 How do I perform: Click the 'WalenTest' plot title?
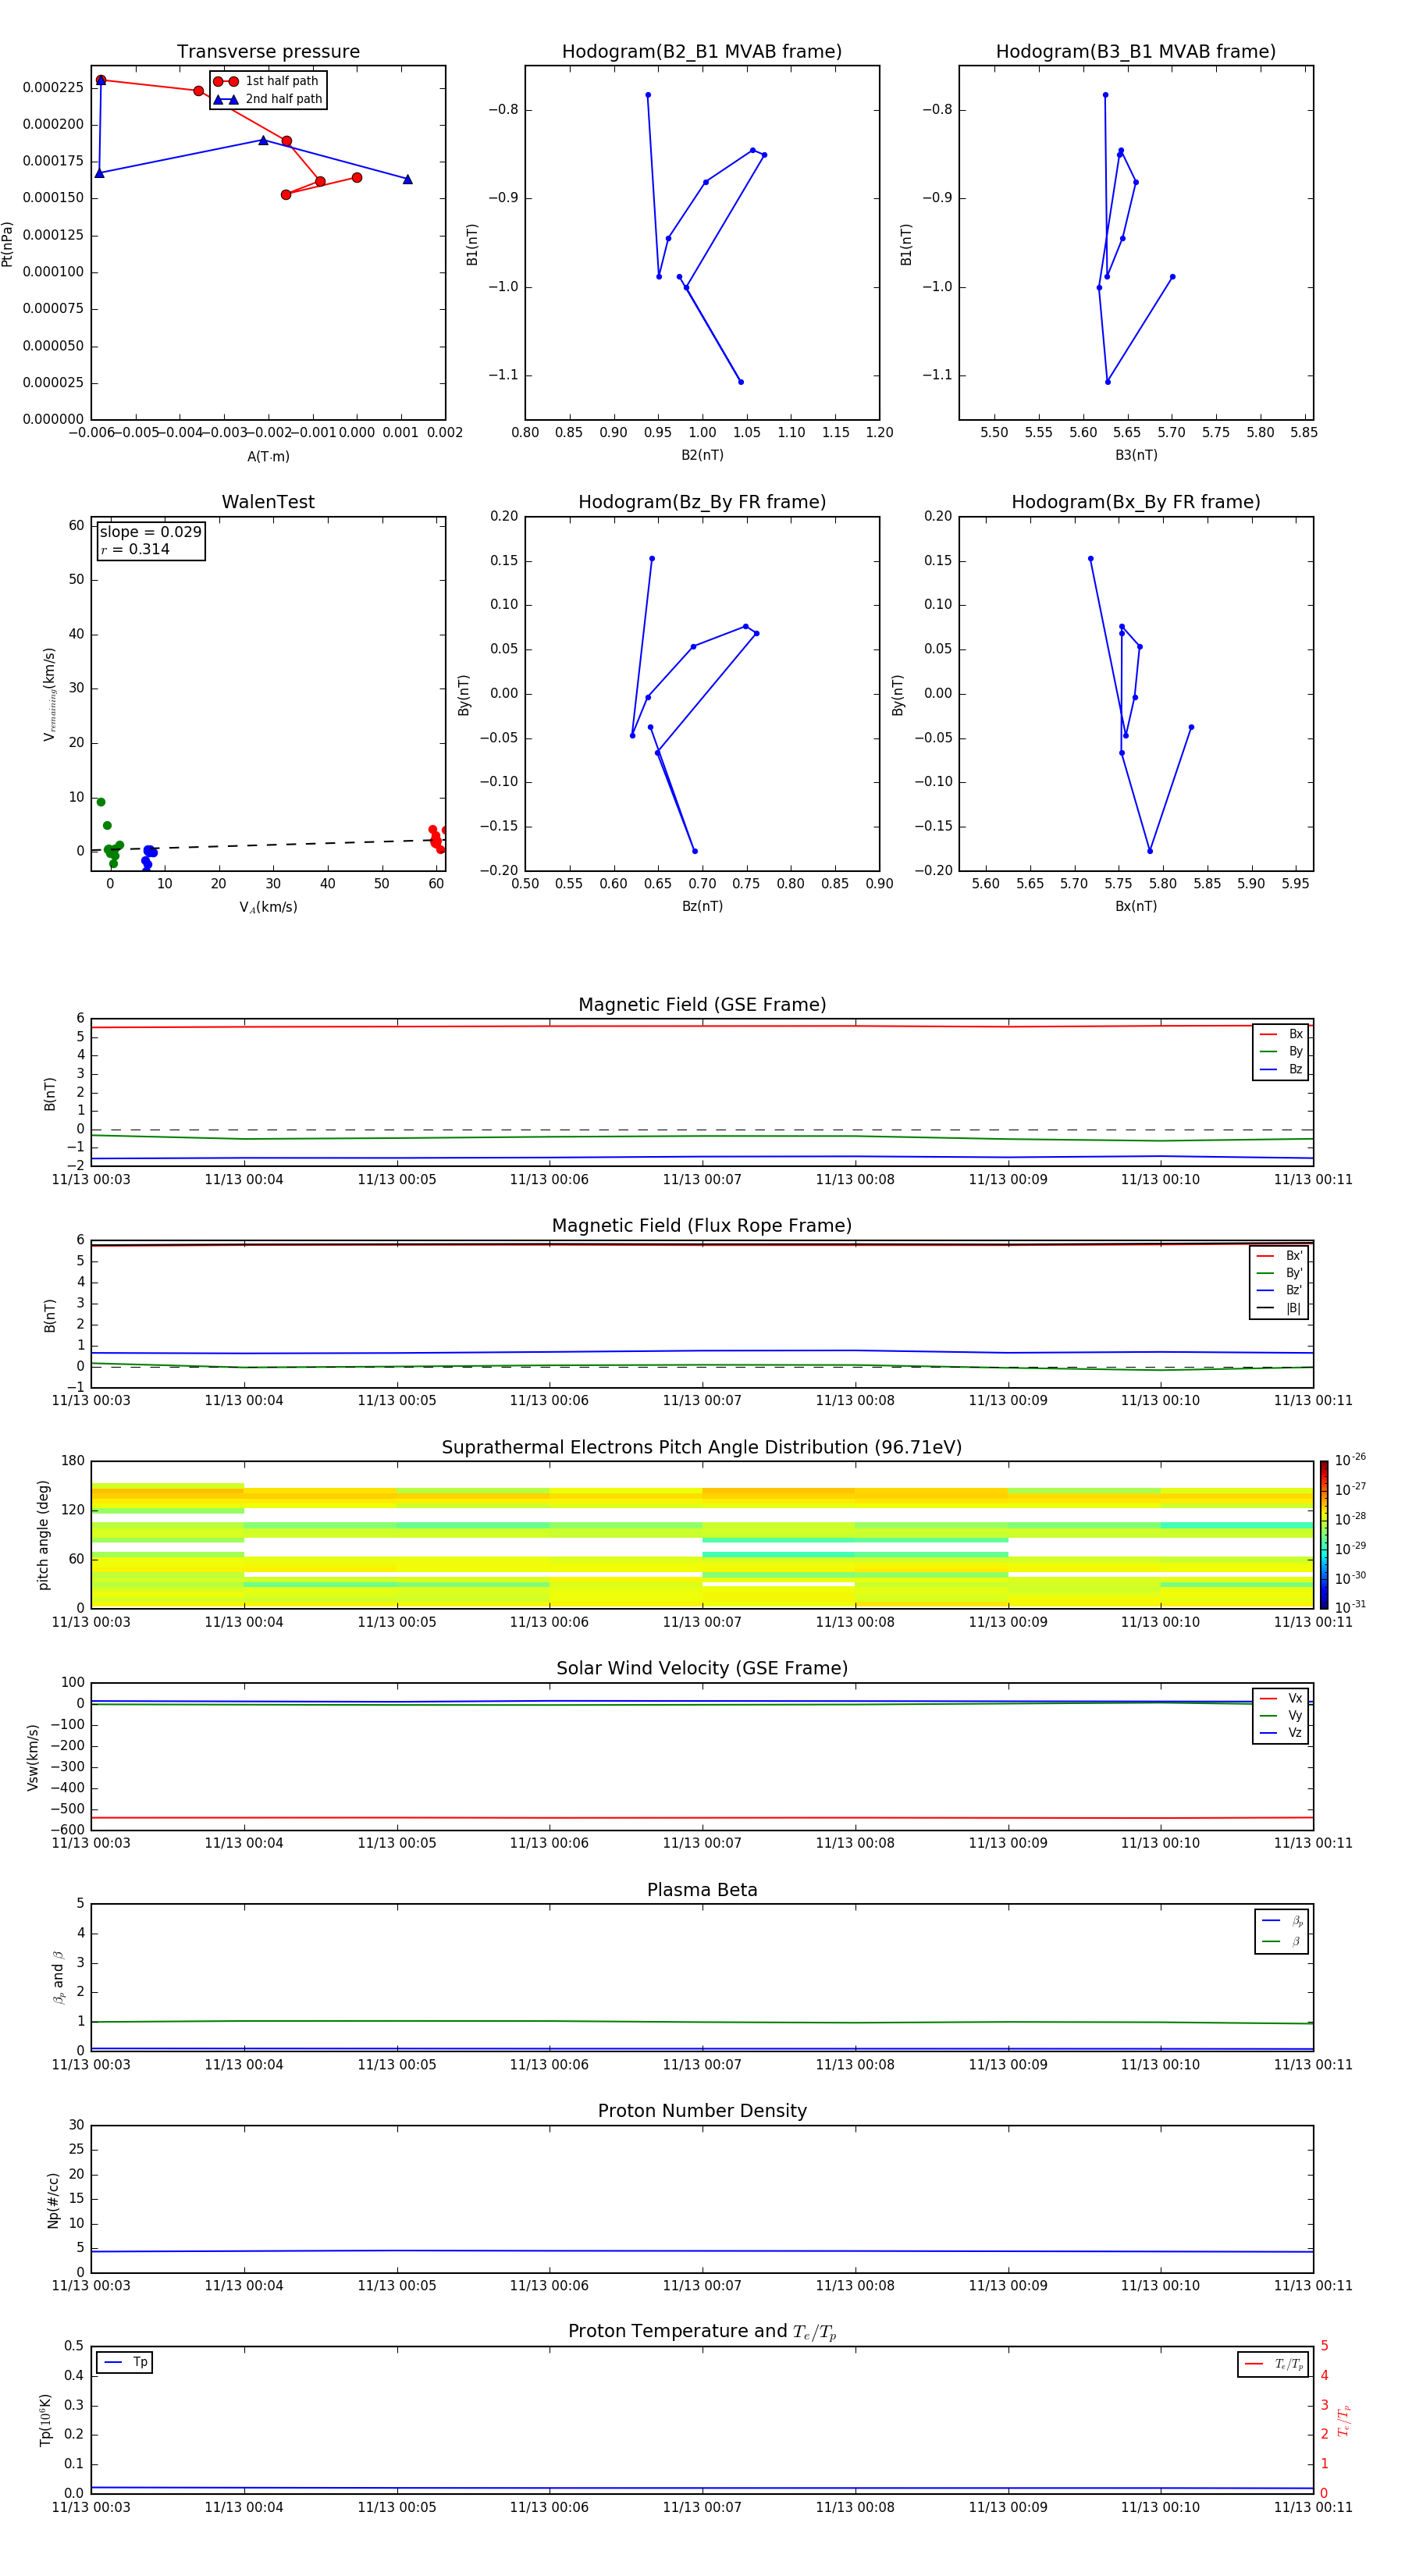[268, 502]
